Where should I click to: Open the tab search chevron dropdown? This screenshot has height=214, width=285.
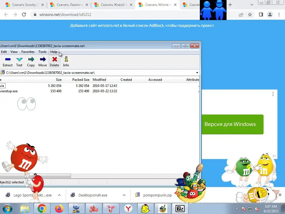tap(252, 5)
